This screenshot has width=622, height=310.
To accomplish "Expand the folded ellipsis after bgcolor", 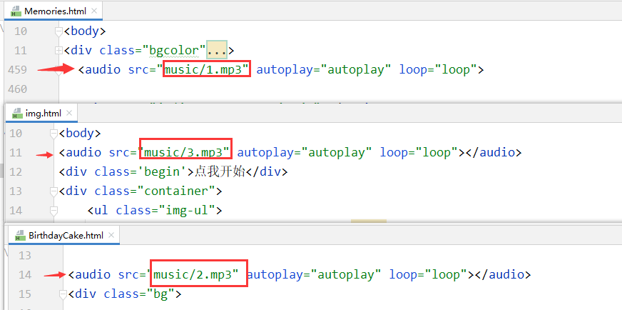I will tap(217, 51).
